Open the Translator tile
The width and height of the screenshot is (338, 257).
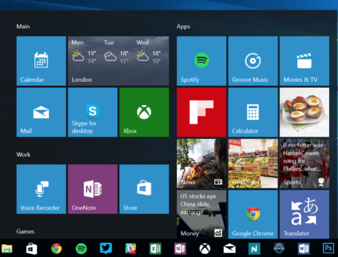click(304, 214)
